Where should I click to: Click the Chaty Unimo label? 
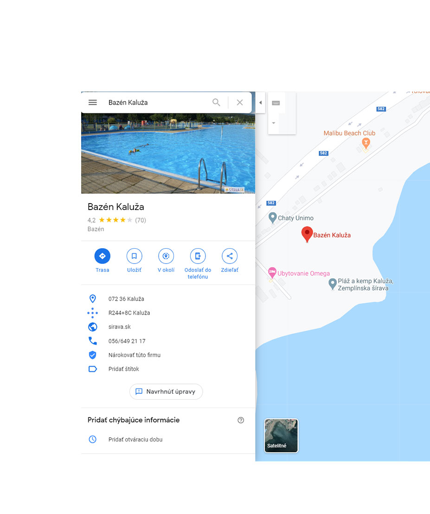pyautogui.click(x=296, y=218)
